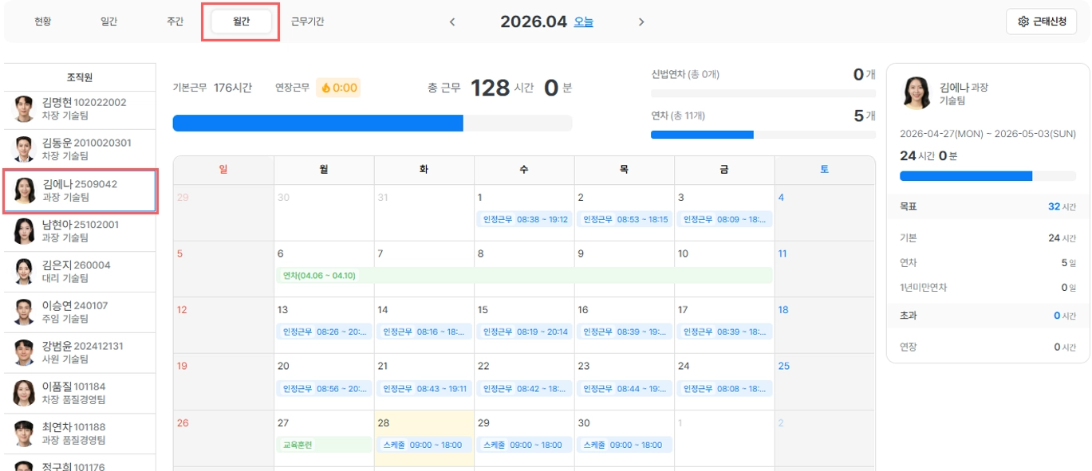Click the 오늘 link
This screenshot has height=471, width=1092.
point(584,22)
